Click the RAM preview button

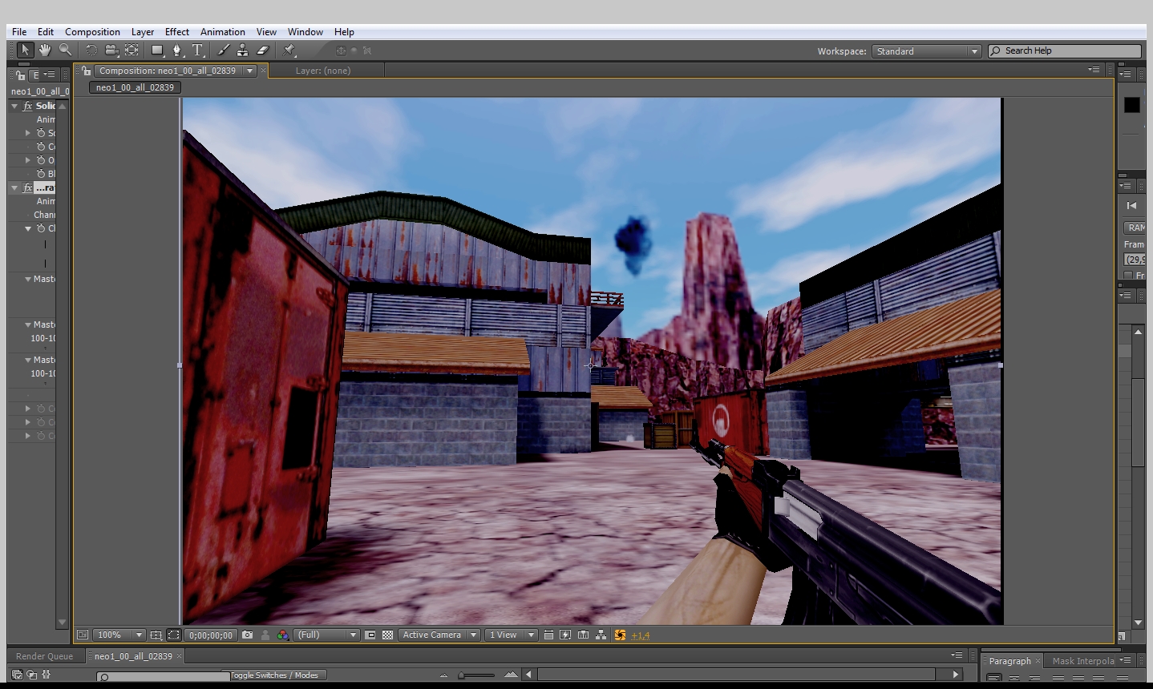coord(1134,228)
